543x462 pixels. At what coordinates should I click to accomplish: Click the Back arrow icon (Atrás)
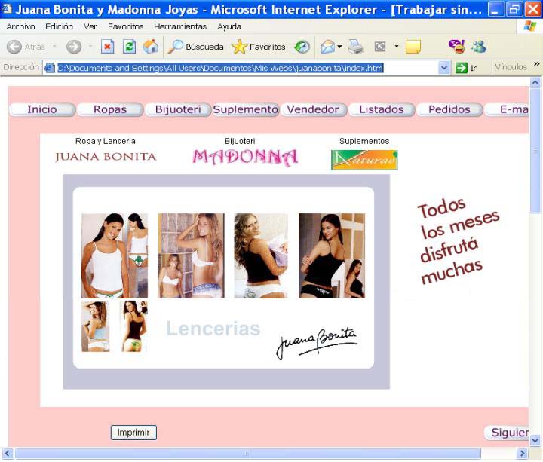pos(14,47)
